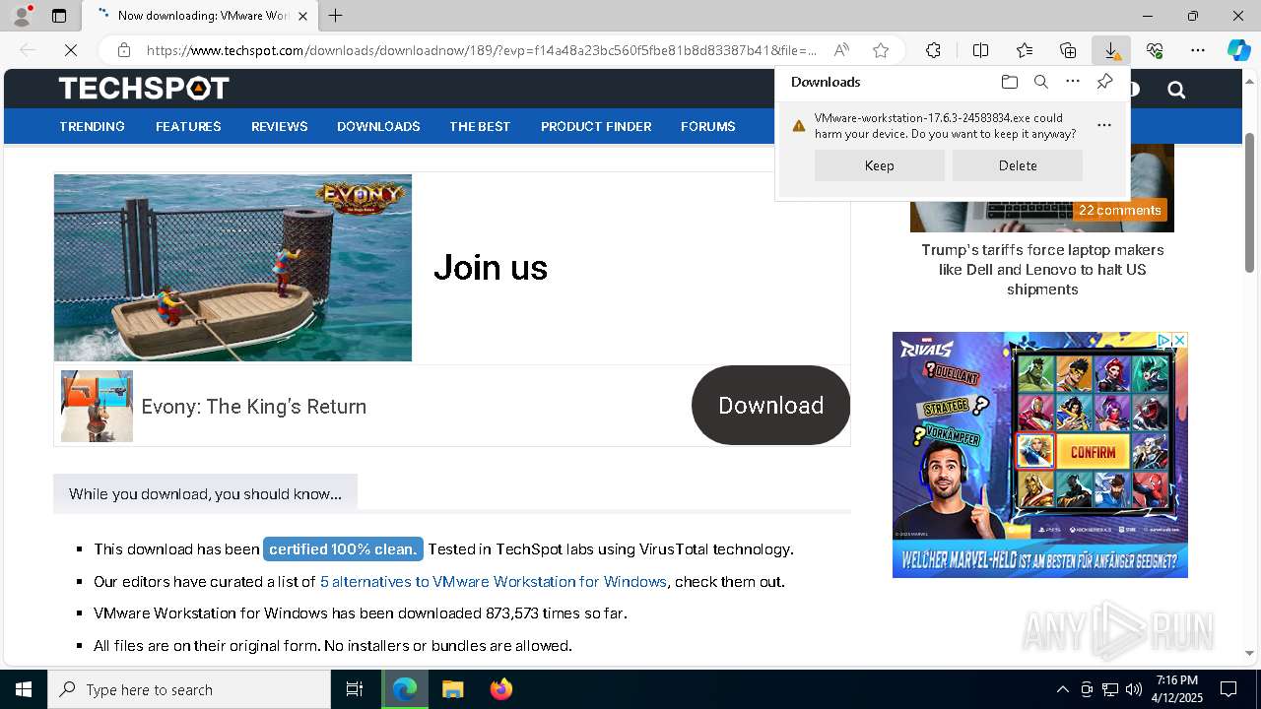Open TRENDING nav menu
Screen dimensions: 1261x709
[92, 126]
